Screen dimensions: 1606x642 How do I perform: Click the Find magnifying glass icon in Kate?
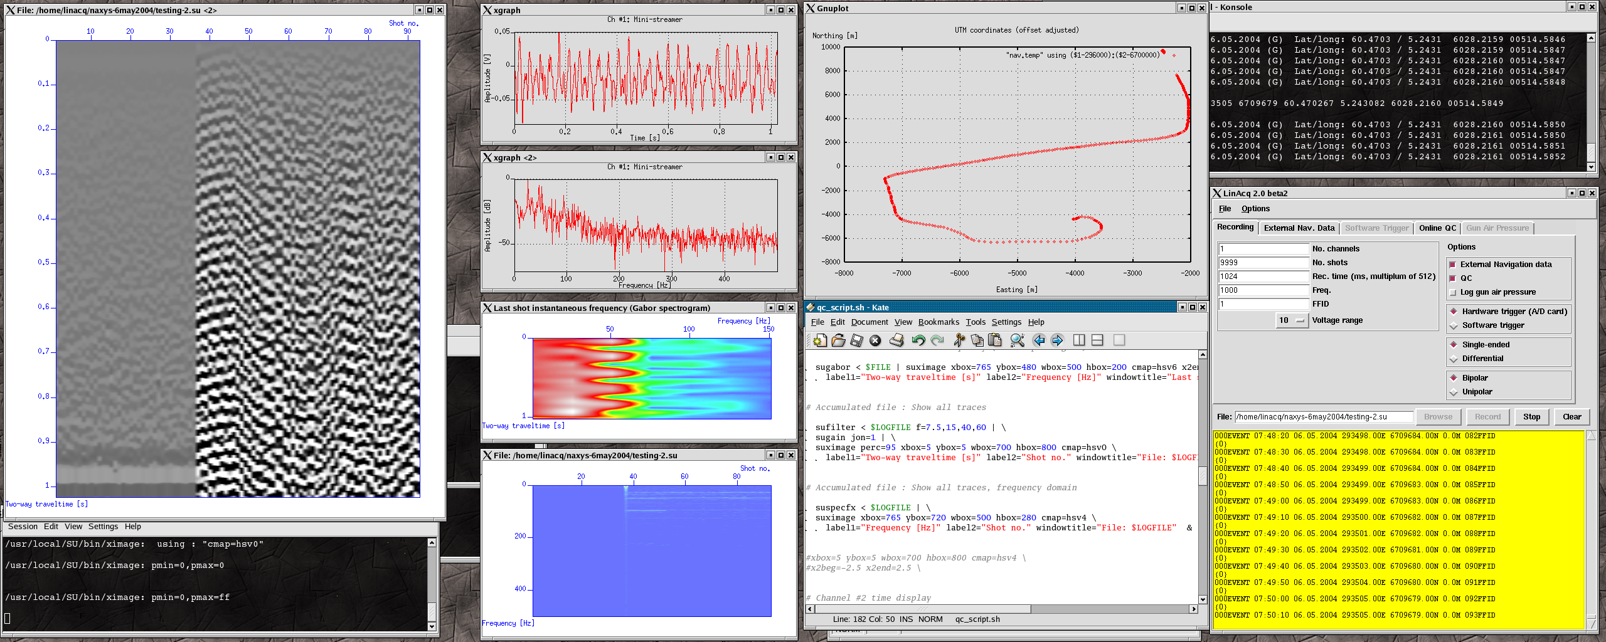point(1018,340)
